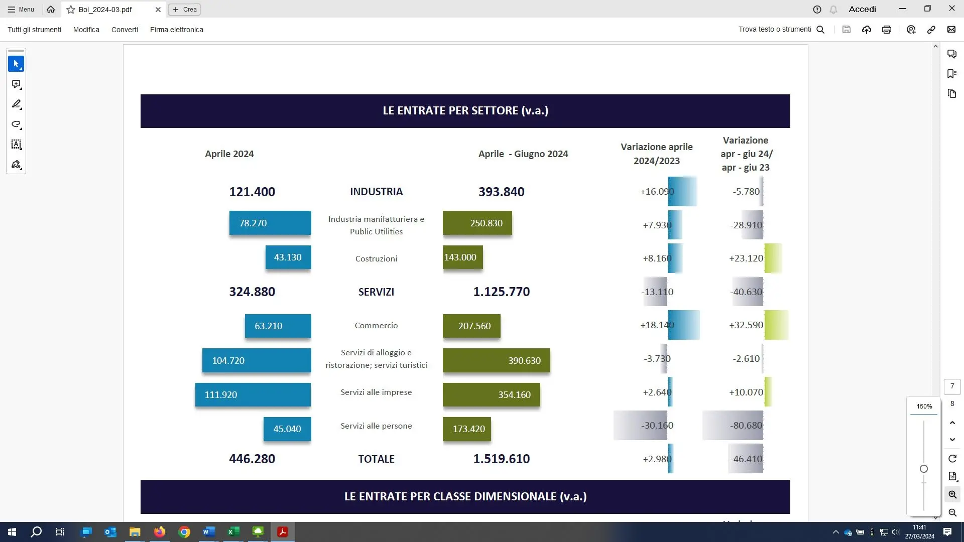Screen dimensions: 964x542
Task: Click the page number 7 box
Action: [x=952, y=386]
